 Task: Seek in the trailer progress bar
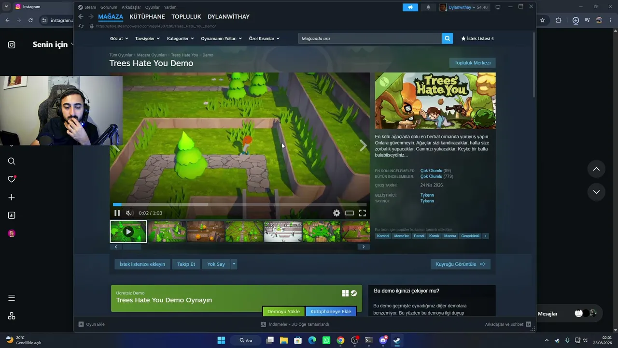tap(239, 204)
